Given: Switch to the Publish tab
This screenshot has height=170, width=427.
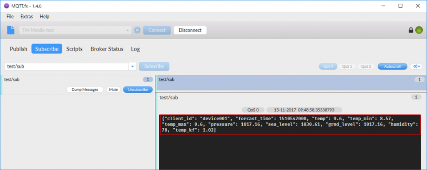Looking at the screenshot, I should point(18,49).
